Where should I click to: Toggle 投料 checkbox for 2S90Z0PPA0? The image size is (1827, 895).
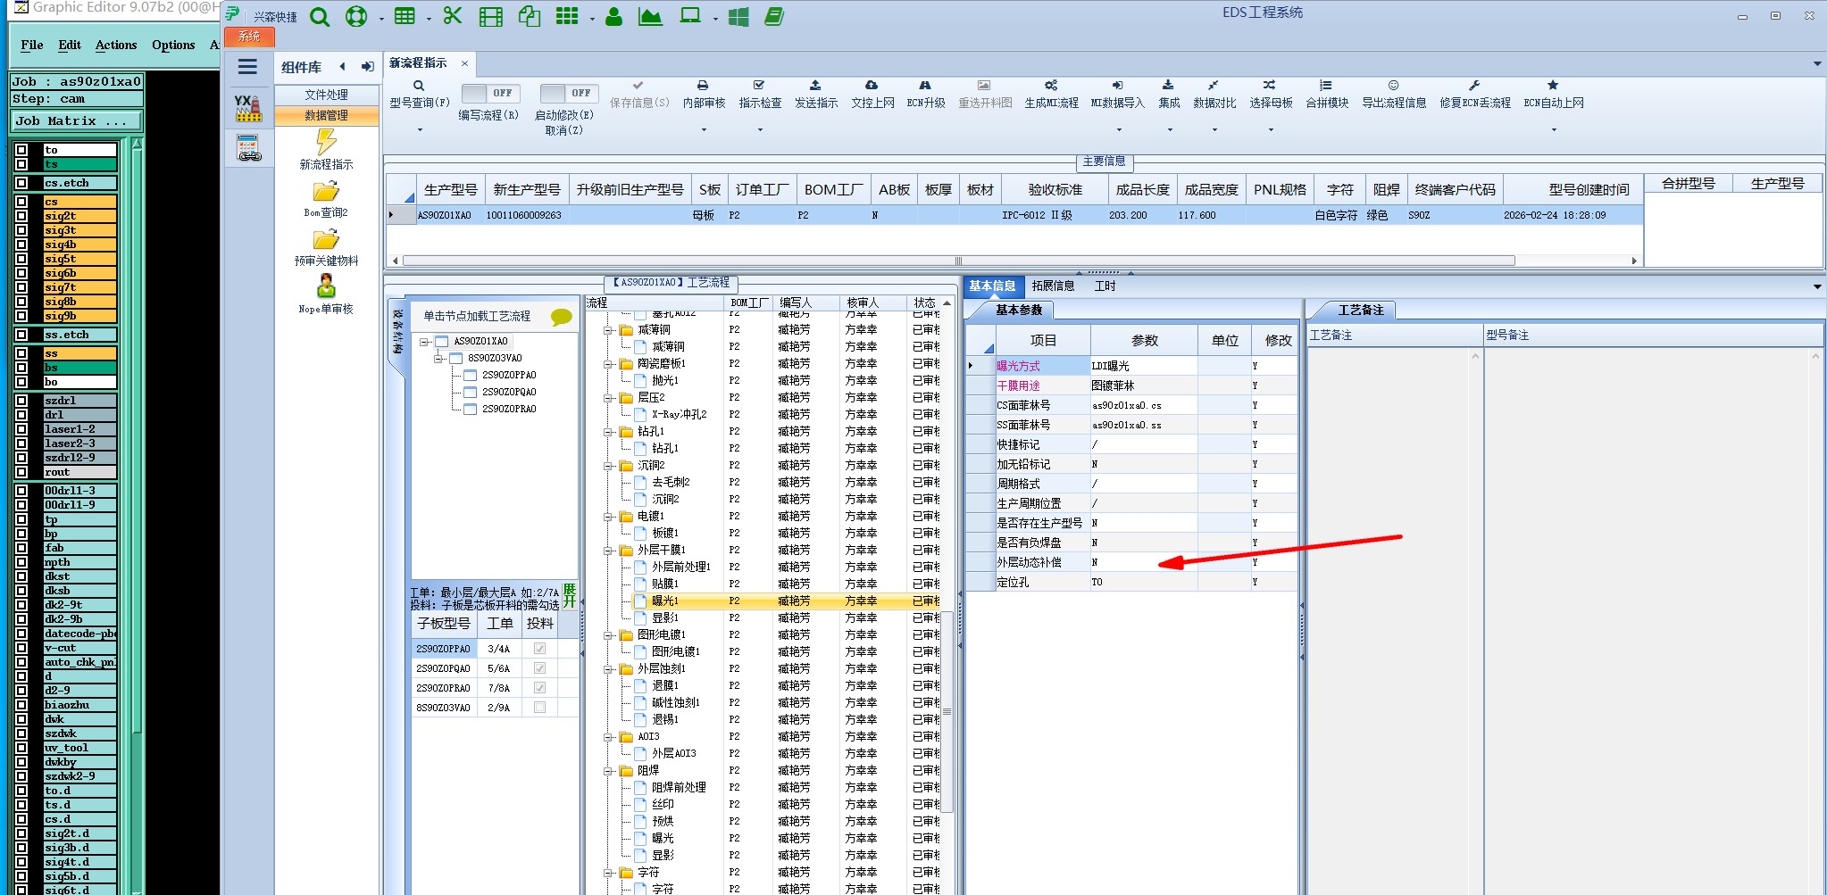coord(539,649)
